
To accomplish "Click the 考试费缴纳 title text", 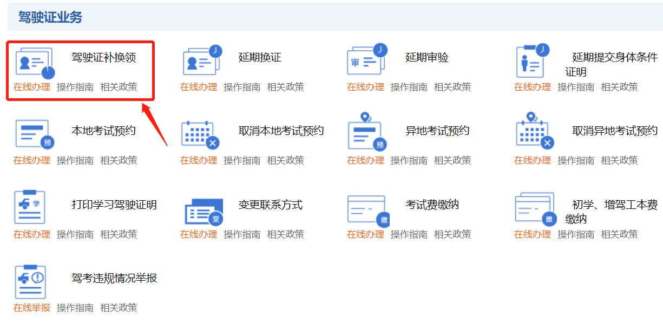I will coord(432,205).
